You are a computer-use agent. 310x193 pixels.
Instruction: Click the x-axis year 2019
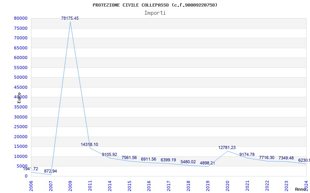pos(208,186)
